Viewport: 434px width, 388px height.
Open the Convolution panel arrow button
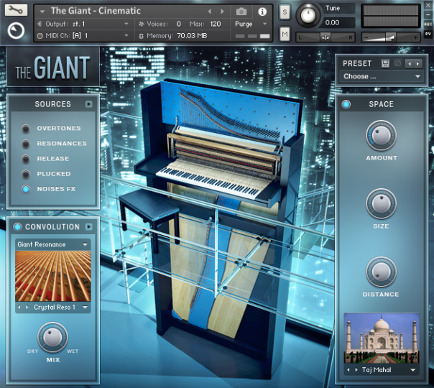tap(88, 227)
